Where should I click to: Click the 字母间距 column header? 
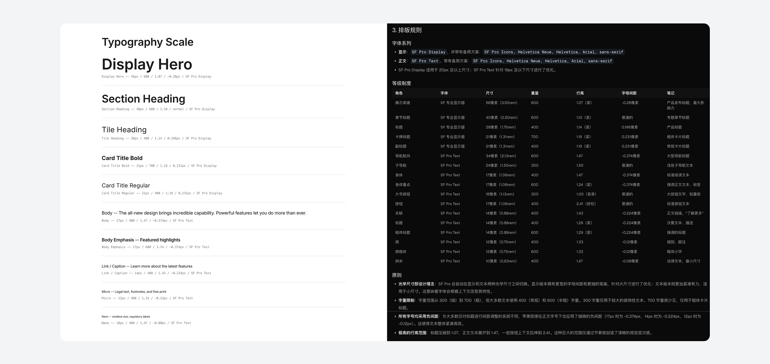[629, 93]
